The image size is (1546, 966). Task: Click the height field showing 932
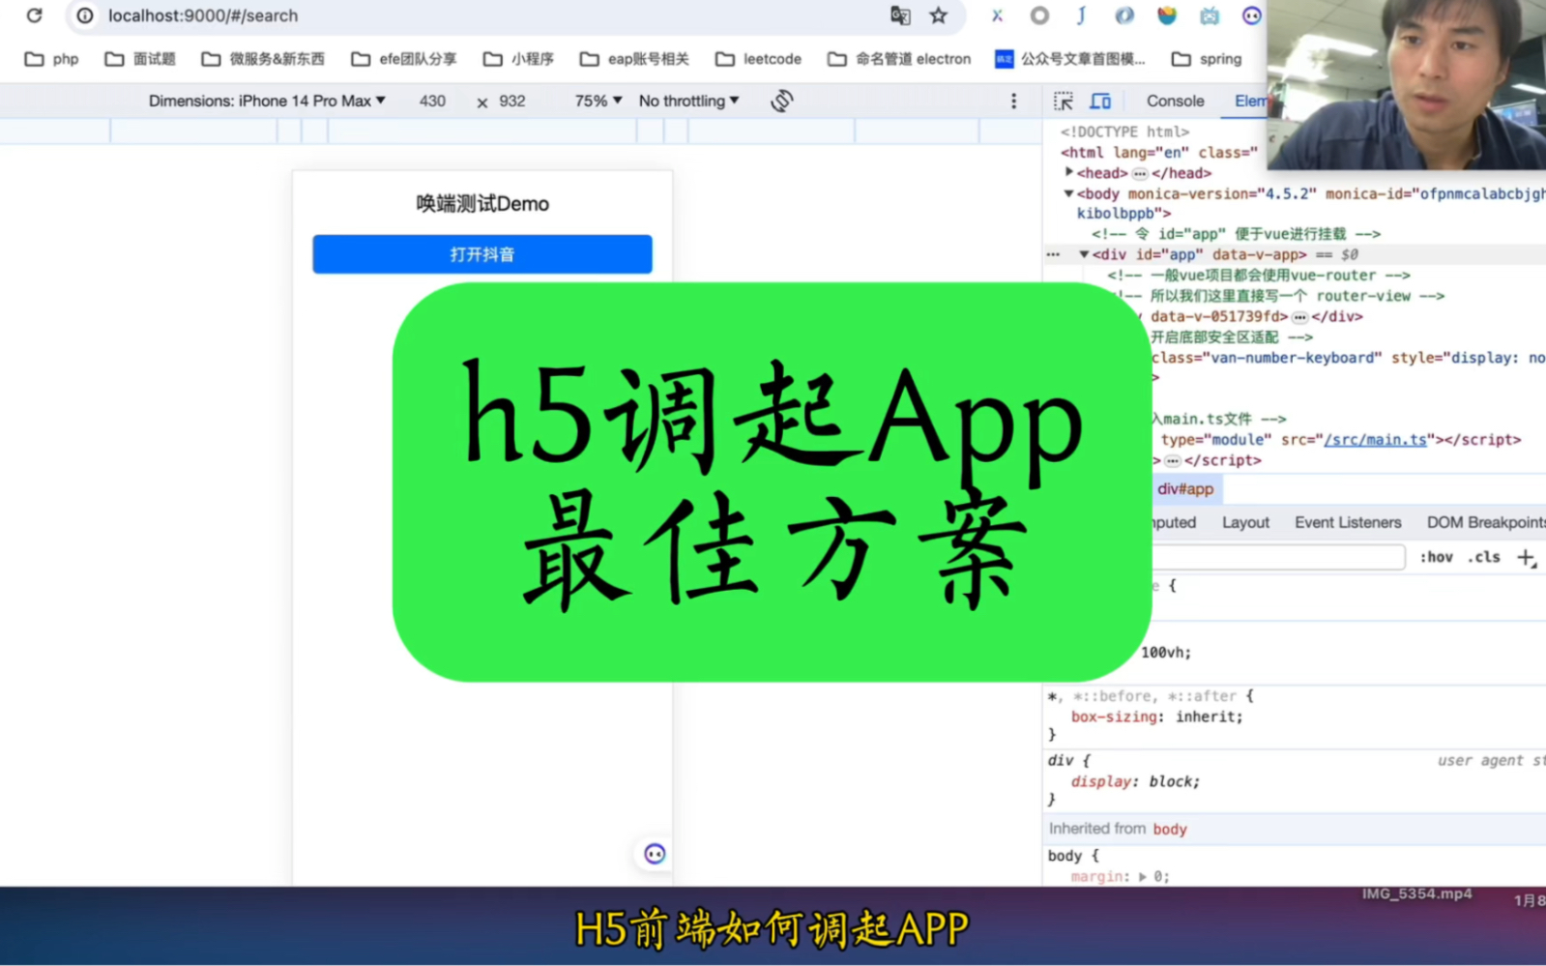click(512, 101)
